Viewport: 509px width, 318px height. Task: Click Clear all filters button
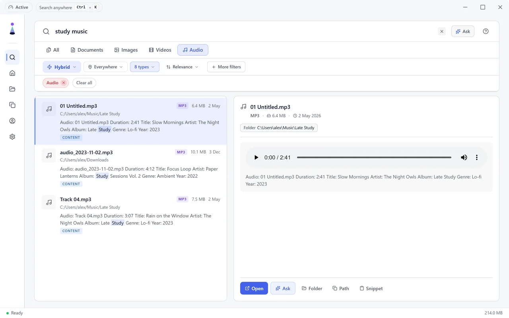(84, 83)
